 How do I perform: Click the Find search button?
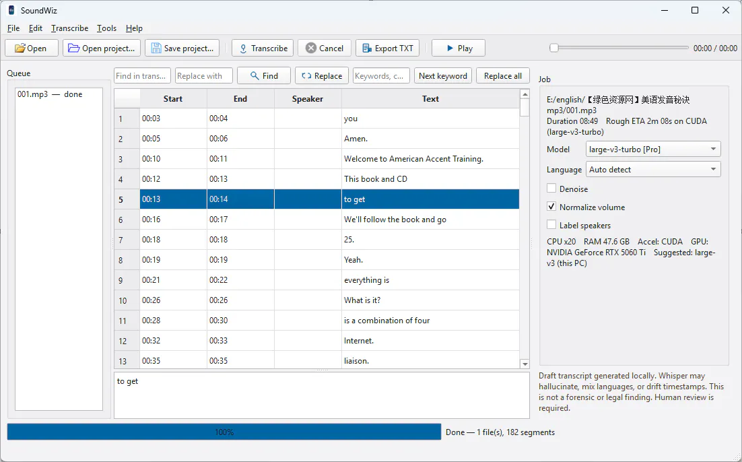pos(263,75)
